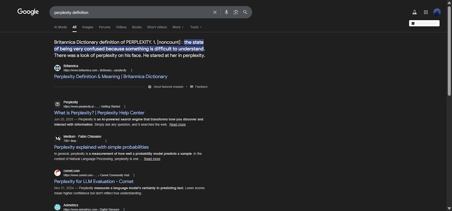Click Britannica site favicon
Image resolution: width=452 pixels, height=211 pixels.
[x=57, y=68]
